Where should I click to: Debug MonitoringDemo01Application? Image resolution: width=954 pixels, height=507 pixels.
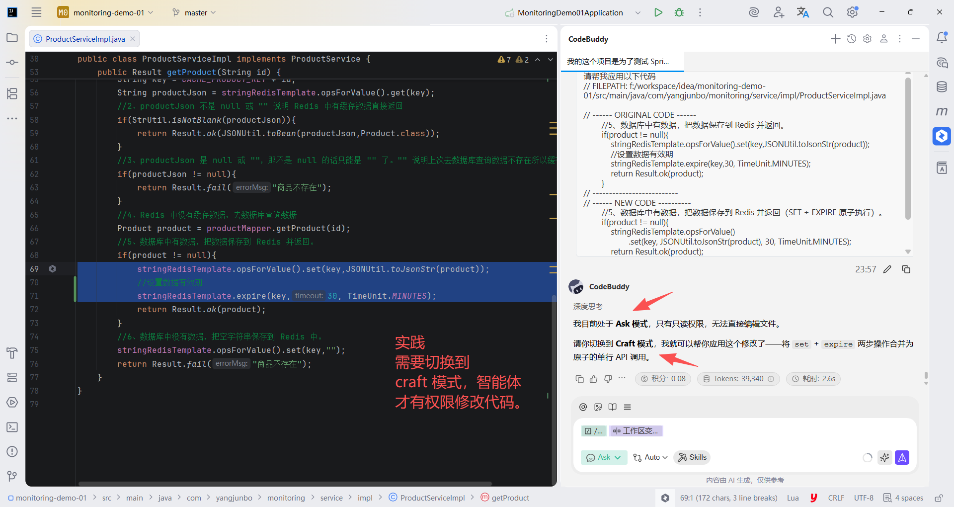679,12
